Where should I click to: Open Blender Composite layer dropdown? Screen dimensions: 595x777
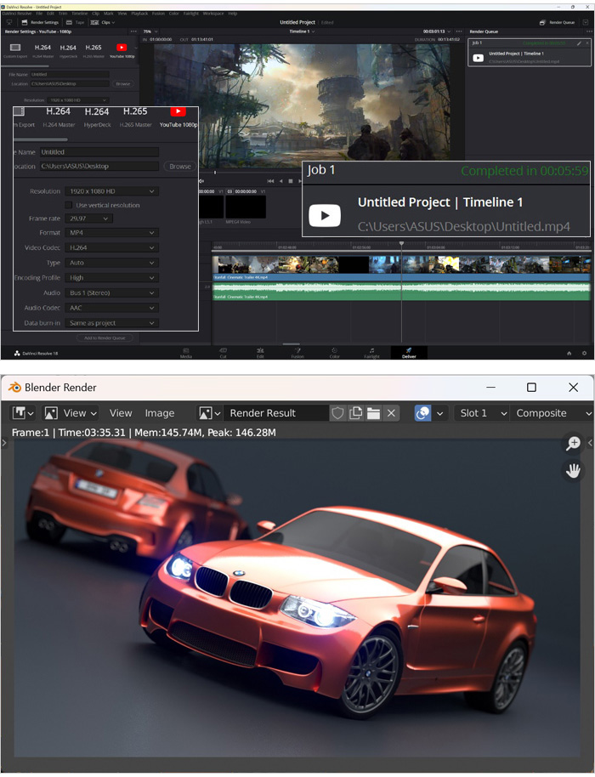pyautogui.click(x=552, y=413)
